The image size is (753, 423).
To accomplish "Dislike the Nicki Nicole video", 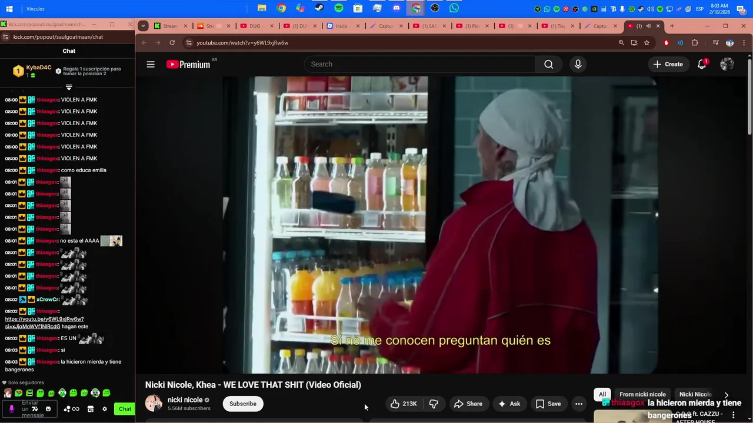I will point(434,404).
